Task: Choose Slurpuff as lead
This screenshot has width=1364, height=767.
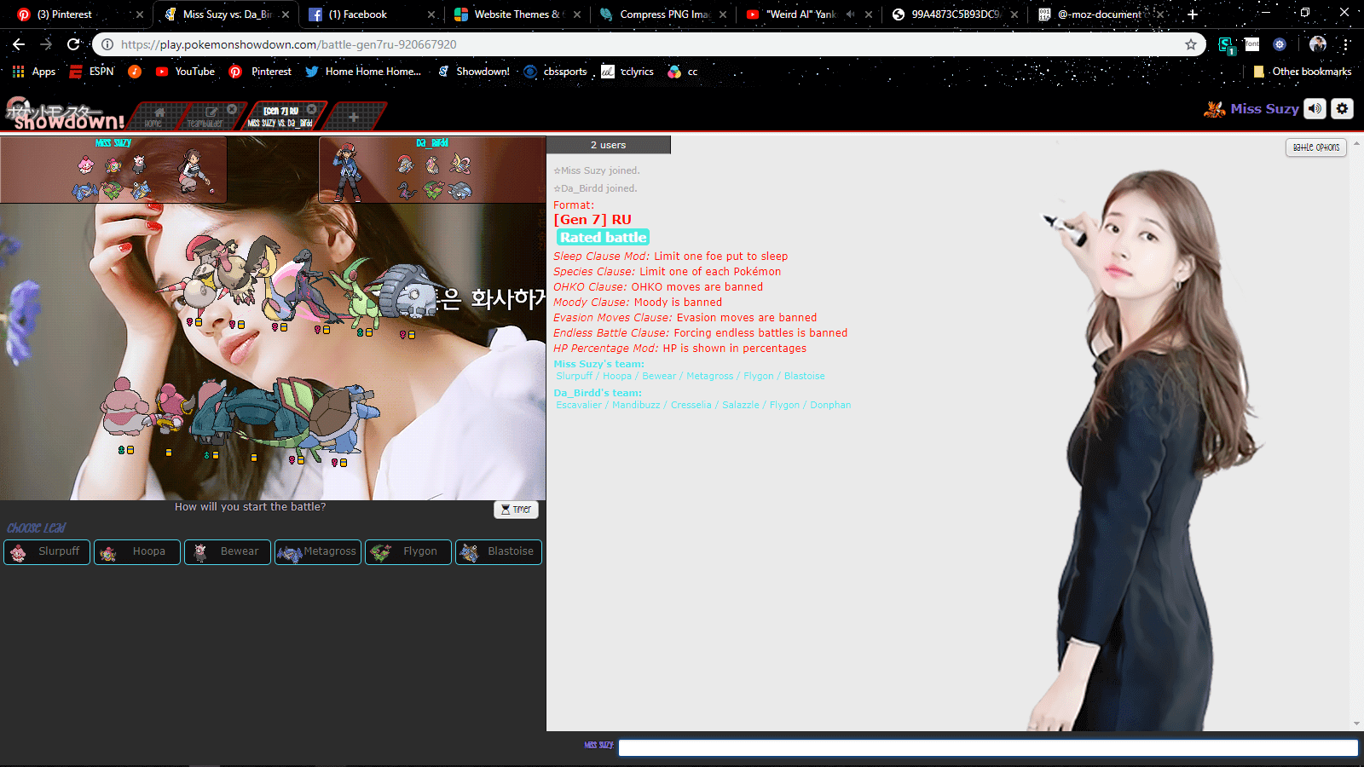Action: [x=47, y=552]
